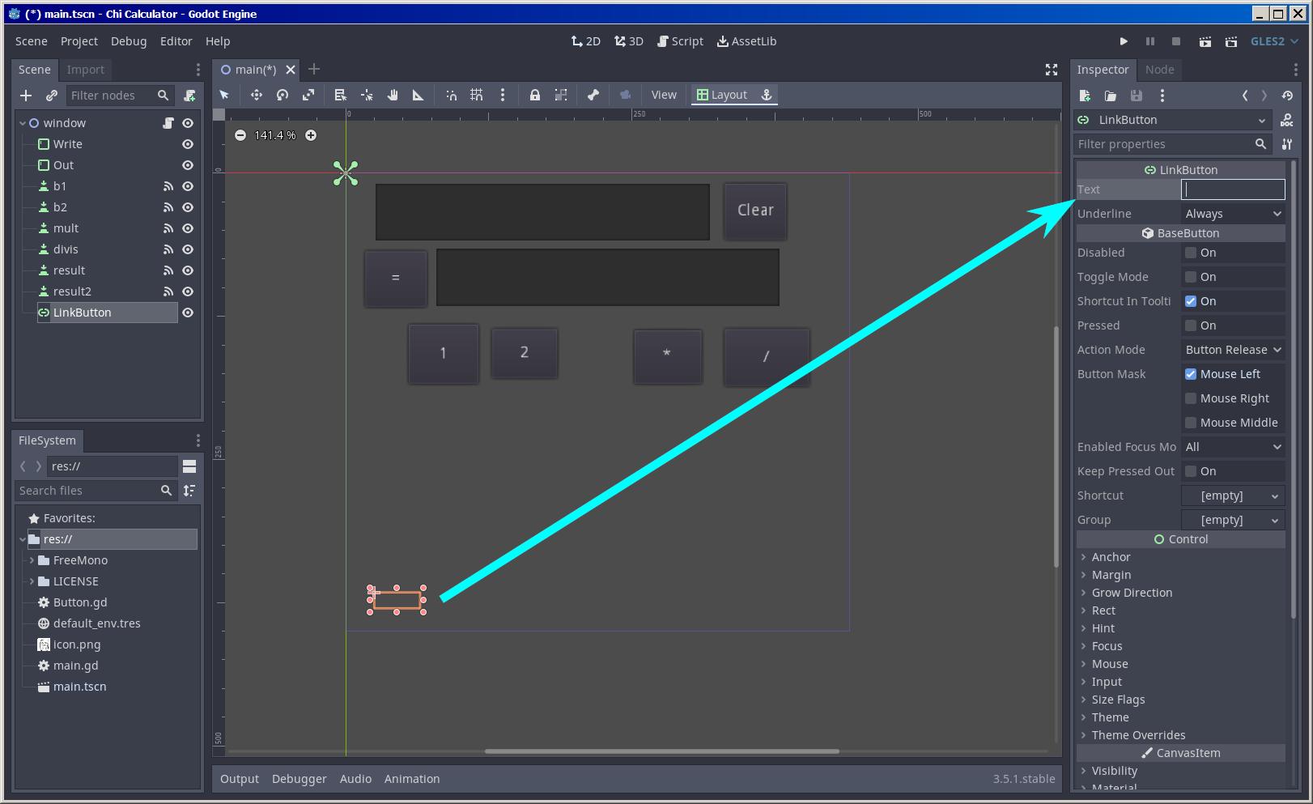Uncheck Shortcut In Tooltip checkbox
Image resolution: width=1313 pixels, height=804 pixels.
tap(1191, 301)
